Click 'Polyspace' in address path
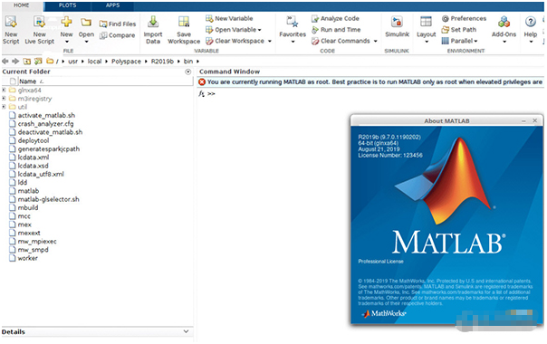This screenshot has width=547, height=344. click(x=126, y=62)
